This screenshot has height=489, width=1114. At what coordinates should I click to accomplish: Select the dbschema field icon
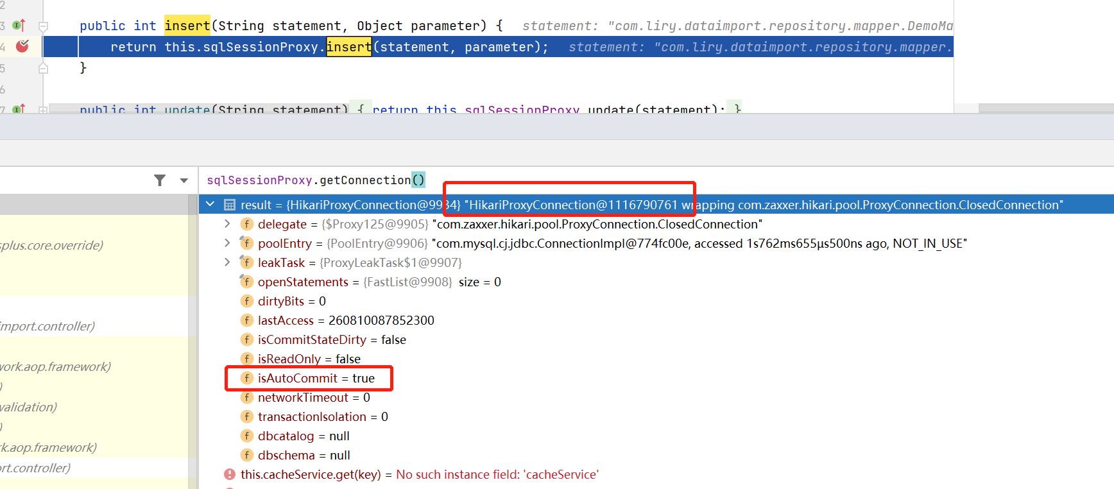coord(246,455)
